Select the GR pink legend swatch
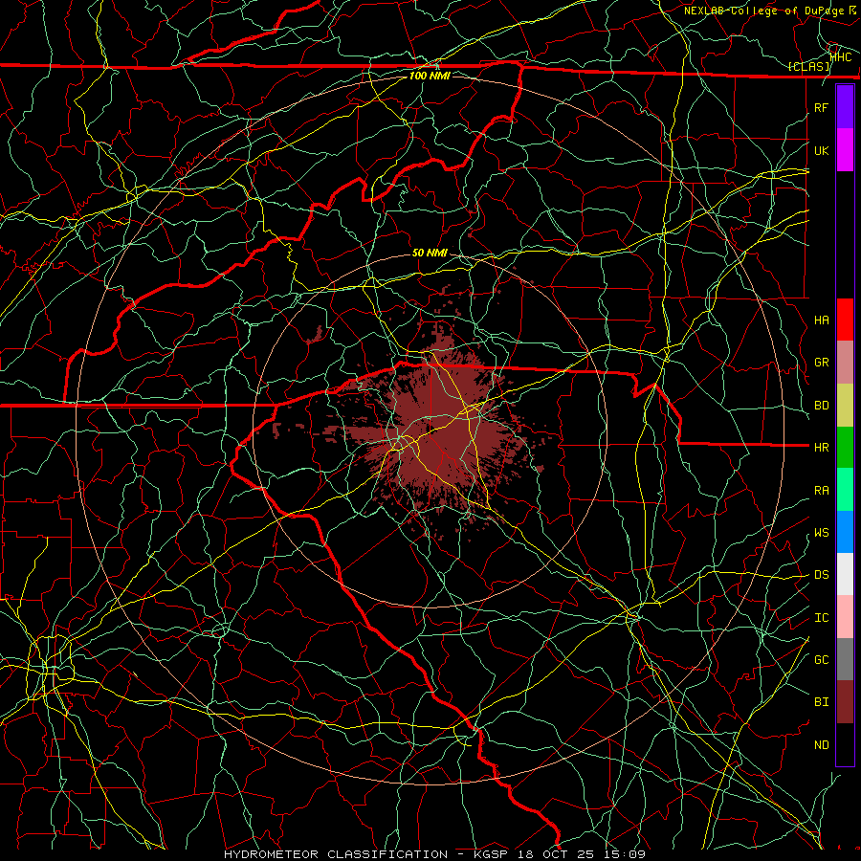Viewport: 861px width, 861px height. (x=845, y=363)
